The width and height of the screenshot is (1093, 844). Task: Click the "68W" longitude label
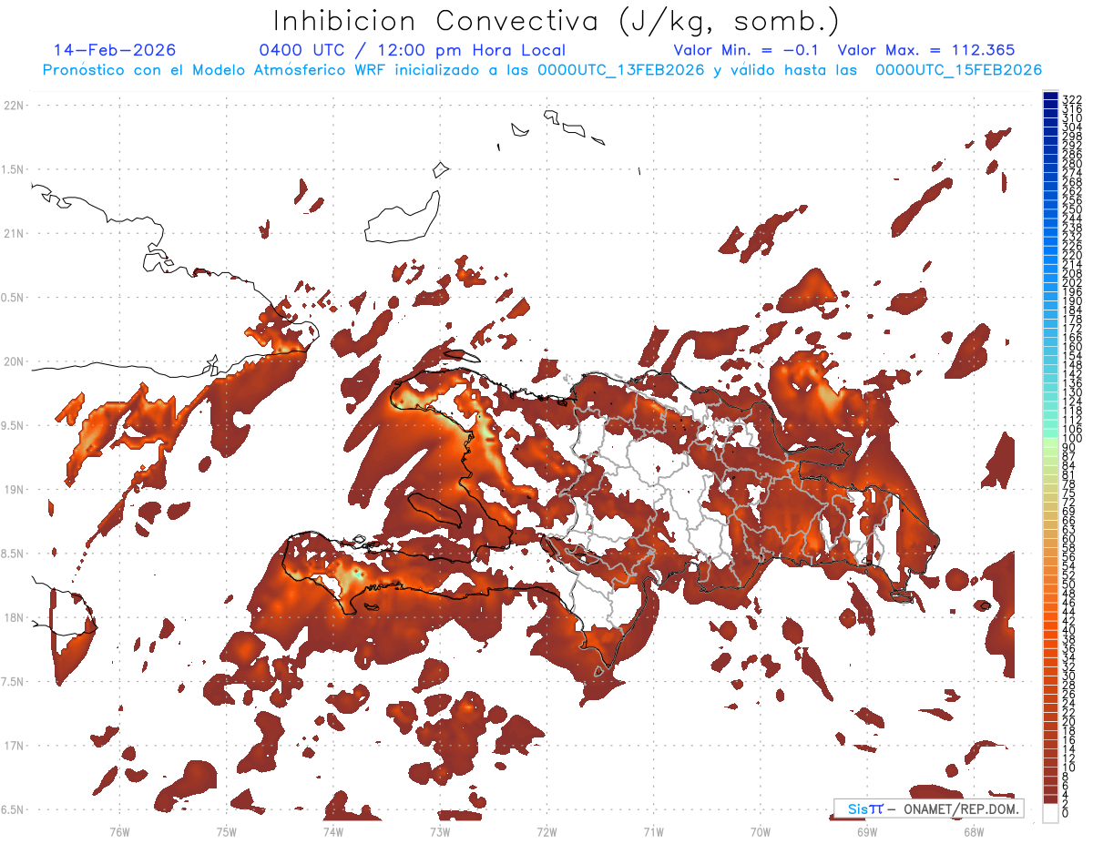point(974,831)
